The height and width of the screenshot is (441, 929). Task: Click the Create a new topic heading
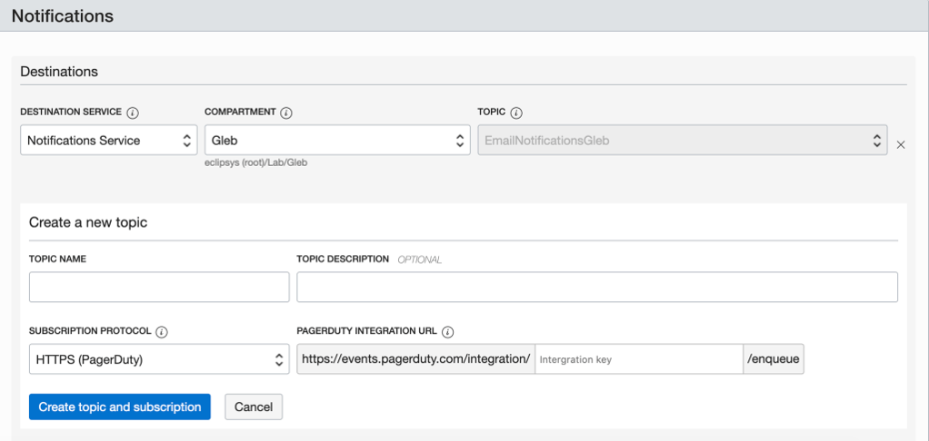[x=88, y=222]
